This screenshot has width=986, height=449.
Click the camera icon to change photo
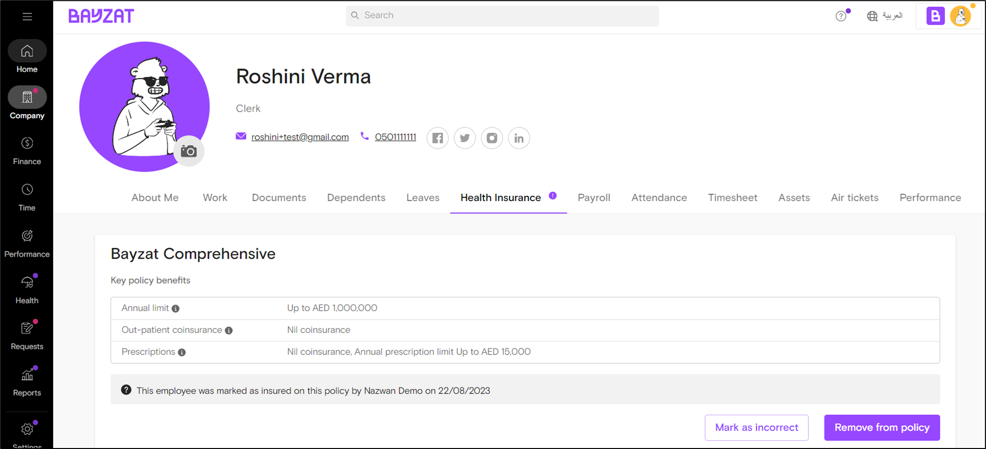189,151
